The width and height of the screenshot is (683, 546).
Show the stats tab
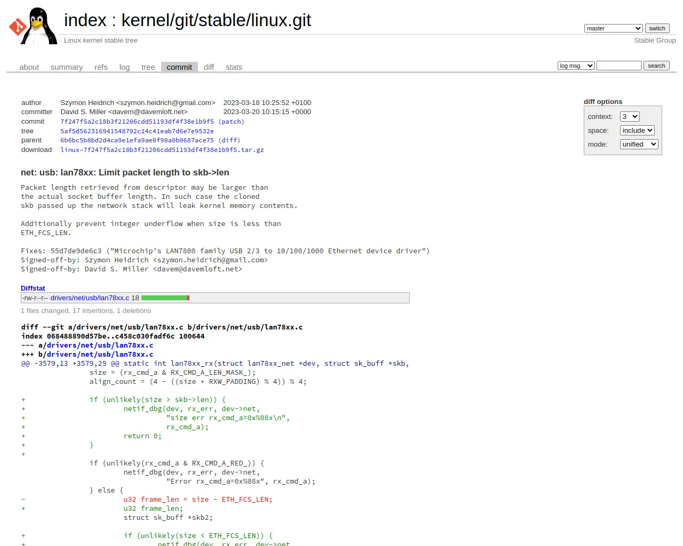[234, 67]
